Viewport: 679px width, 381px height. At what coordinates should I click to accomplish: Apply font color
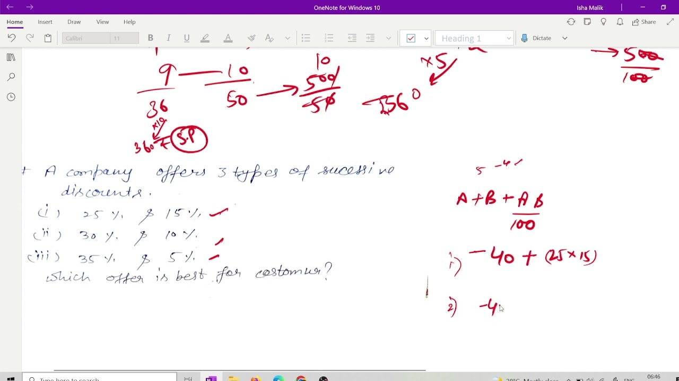coord(228,38)
